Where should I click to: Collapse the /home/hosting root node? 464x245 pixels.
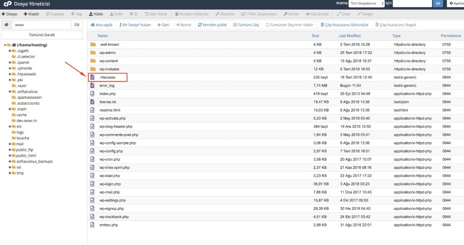(x=5, y=45)
